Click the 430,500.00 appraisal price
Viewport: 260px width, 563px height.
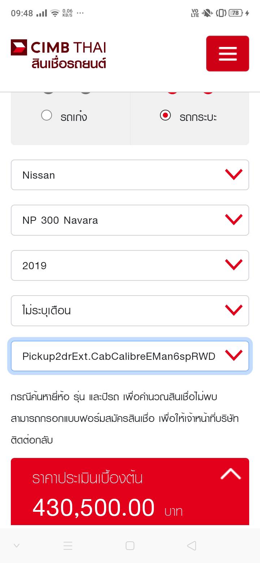tap(94, 507)
